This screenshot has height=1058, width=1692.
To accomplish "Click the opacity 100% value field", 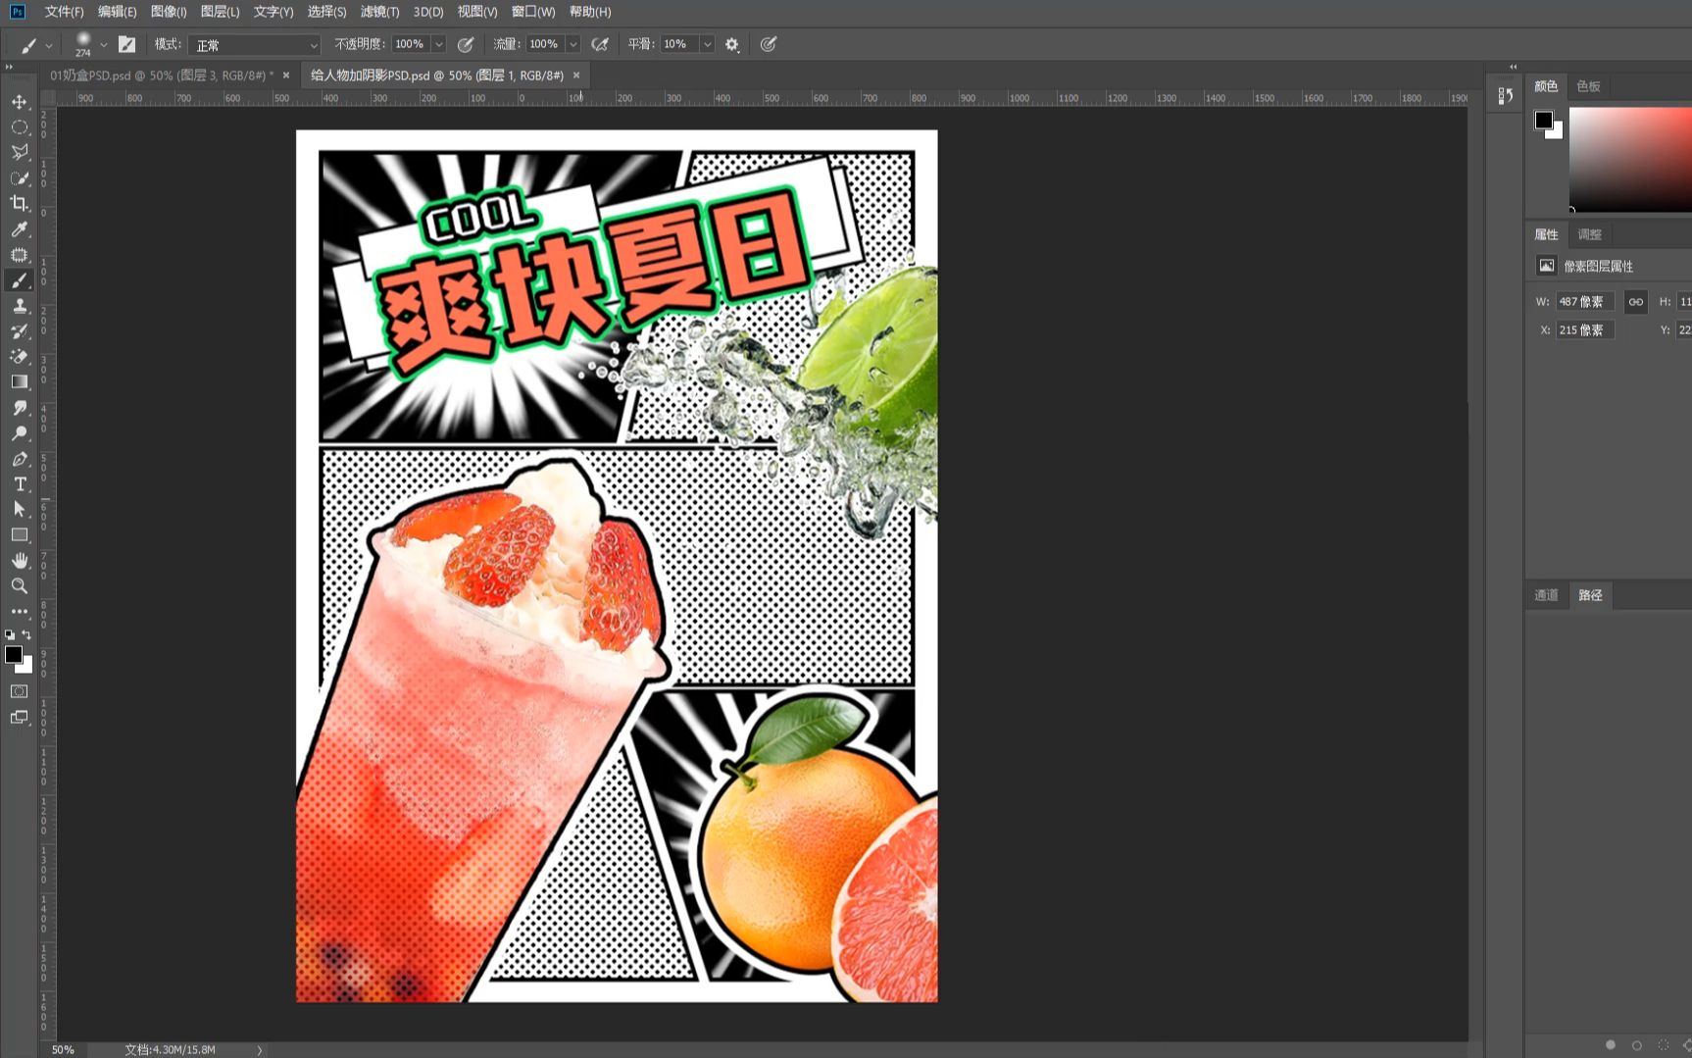I will [411, 44].
